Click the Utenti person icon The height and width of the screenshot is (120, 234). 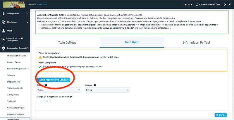pyautogui.click(x=4, y=31)
